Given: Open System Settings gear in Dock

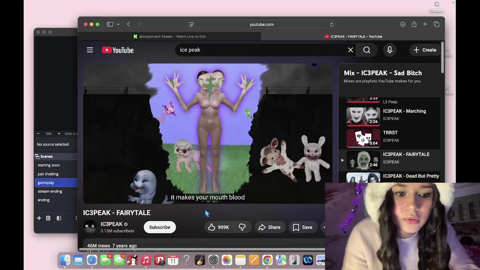Looking at the screenshot, I should (213, 260).
